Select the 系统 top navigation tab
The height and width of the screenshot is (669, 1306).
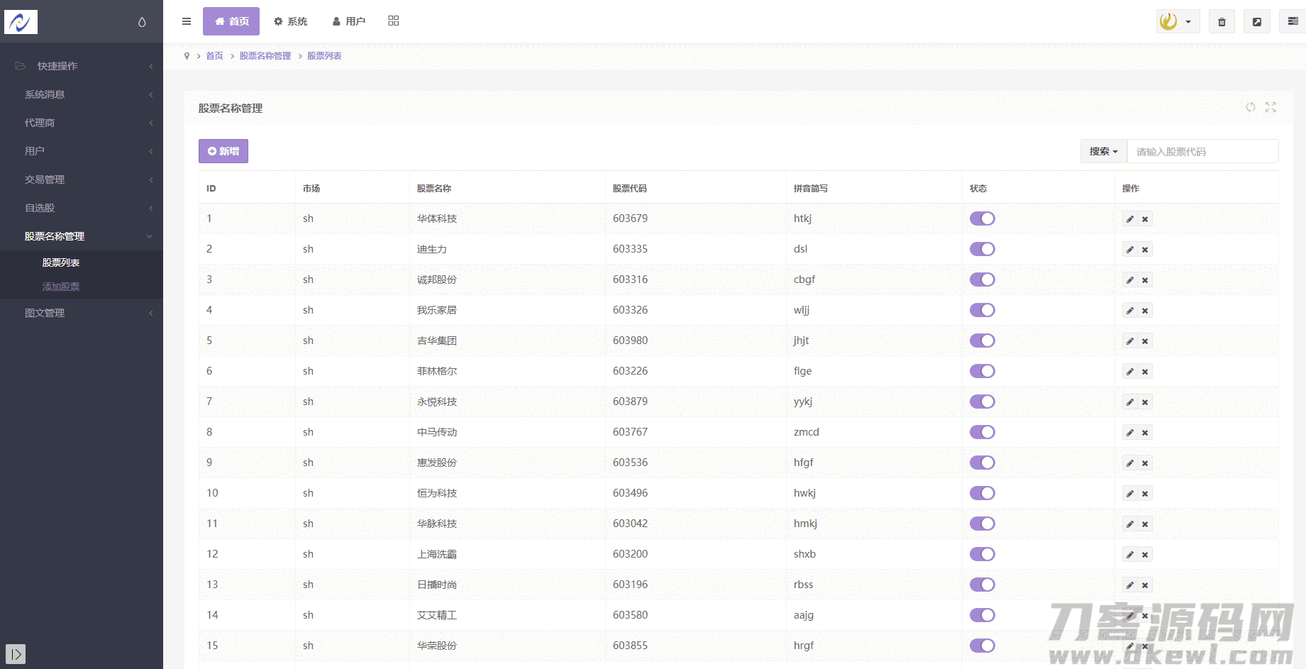point(291,21)
